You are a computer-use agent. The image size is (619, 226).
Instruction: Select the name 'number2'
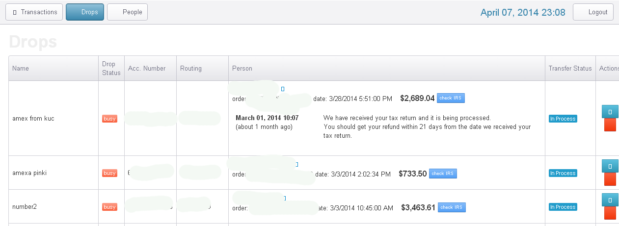pyautogui.click(x=25, y=207)
